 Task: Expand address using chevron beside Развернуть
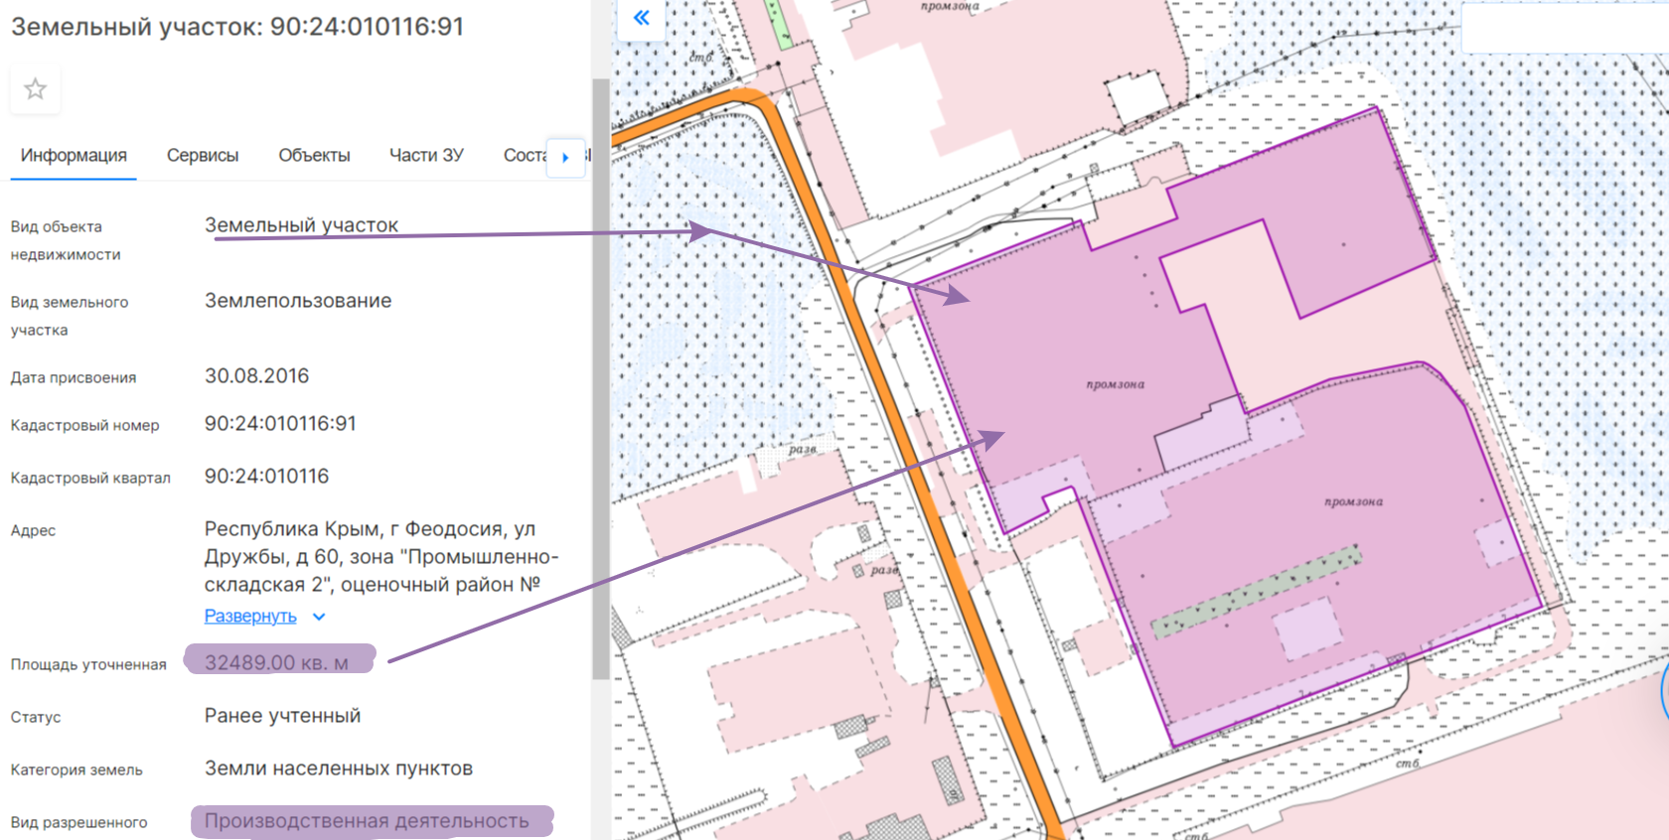pos(319,617)
